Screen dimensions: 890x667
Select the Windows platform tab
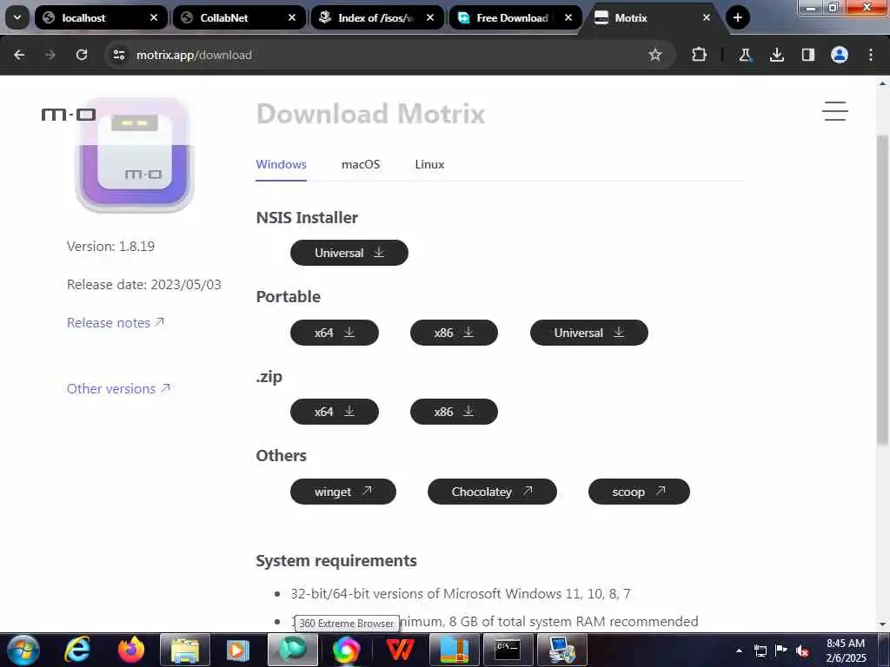coord(281,164)
